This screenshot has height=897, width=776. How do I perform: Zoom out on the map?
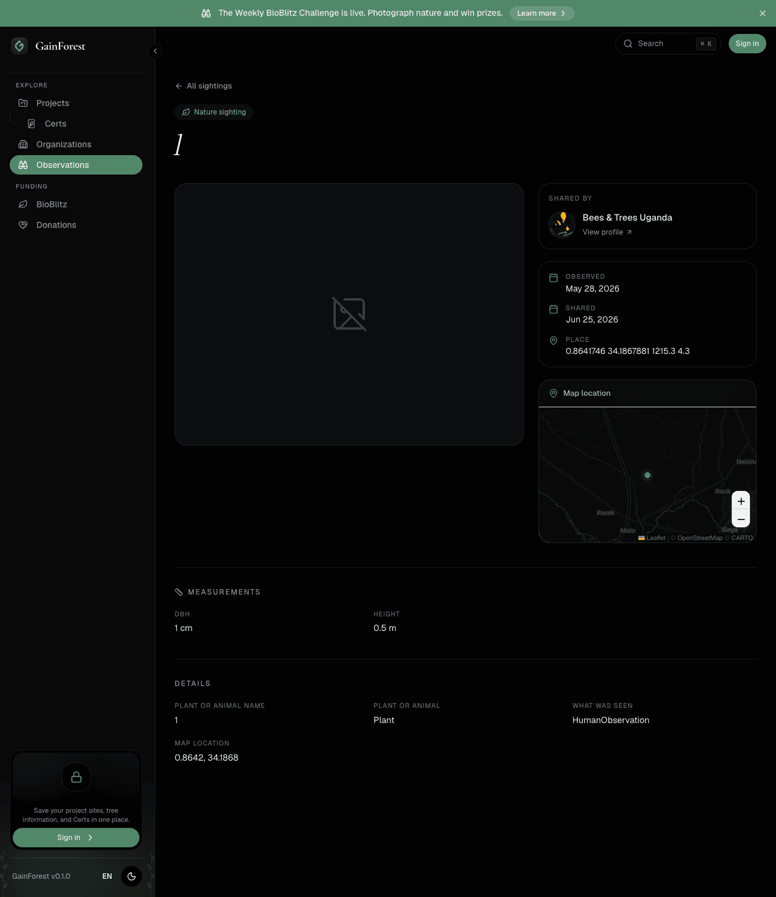741,519
